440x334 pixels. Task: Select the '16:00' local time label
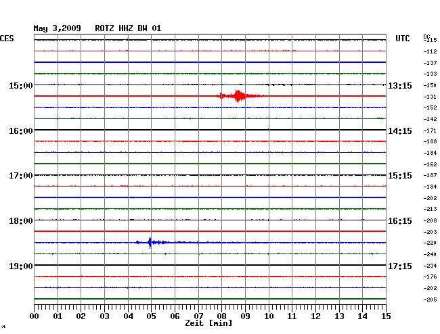21,131
